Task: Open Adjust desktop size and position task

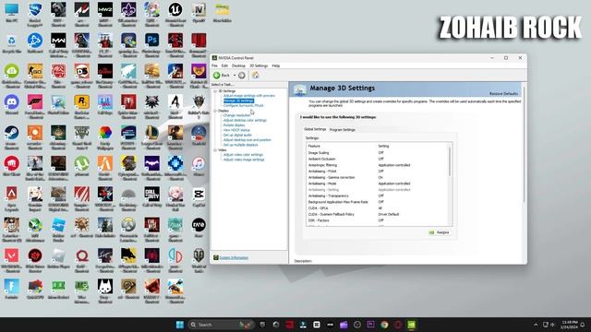Action: click(247, 139)
